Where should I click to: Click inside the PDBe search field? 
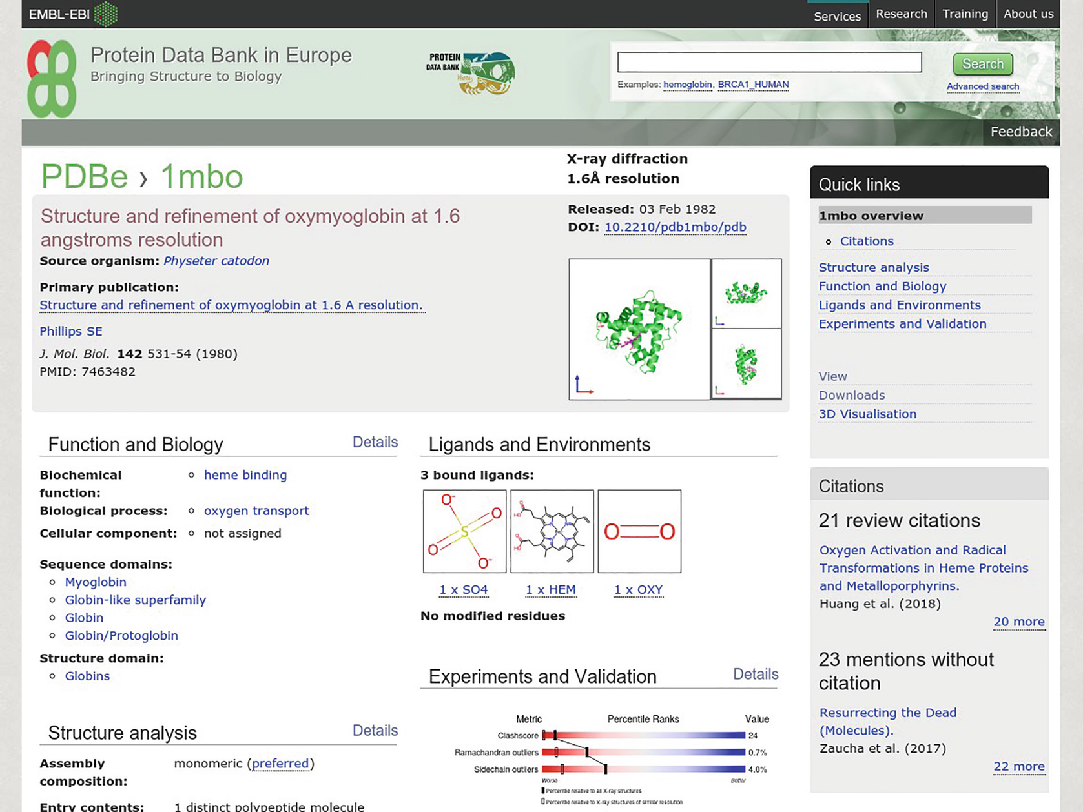pyautogui.click(x=769, y=62)
